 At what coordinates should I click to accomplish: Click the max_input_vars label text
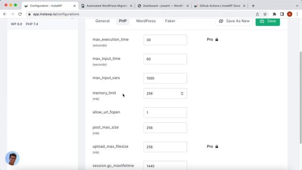[x=106, y=78]
